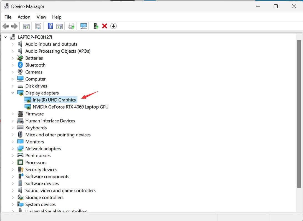Toggle the Show/Hide Console Tree toolbar icon
This screenshot has height=221, width=303.
click(x=26, y=26)
